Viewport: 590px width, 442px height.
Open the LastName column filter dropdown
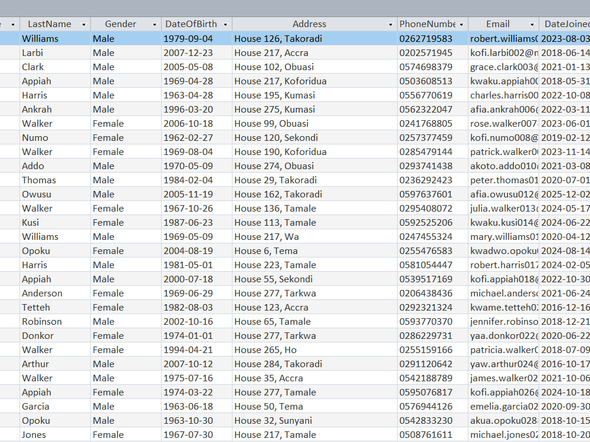pyautogui.click(x=84, y=24)
